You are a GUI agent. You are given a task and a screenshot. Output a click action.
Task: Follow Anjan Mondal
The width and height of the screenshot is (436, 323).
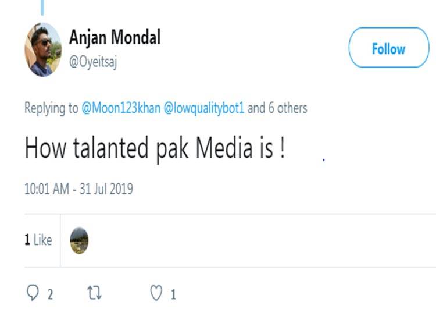(388, 49)
